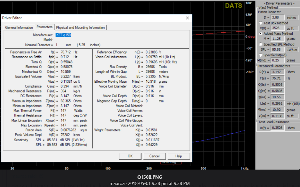Click the measured V(as) field showing 0.1138
The width and height of the screenshot is (300, 187).
coord(277,116)
